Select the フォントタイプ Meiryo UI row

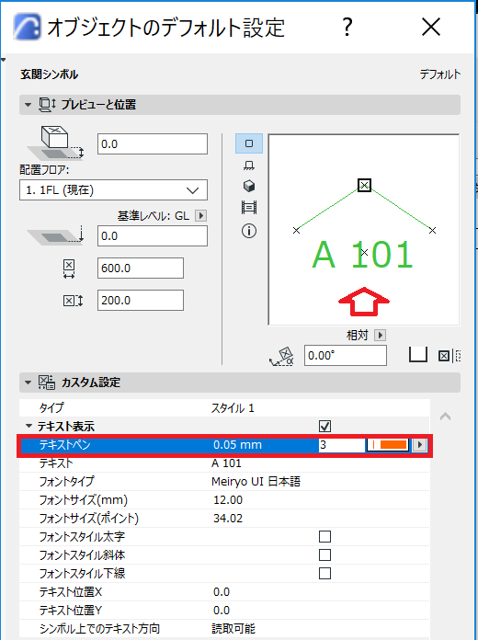(224, 482)
